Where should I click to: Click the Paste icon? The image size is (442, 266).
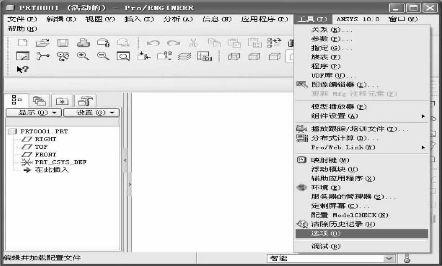pos(234,43)
